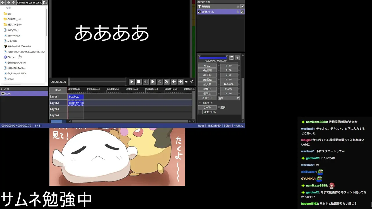Click the magnifier zoom icon in preview

(192, 82)
